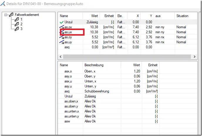Screen dimensions: 202x136
Task: Click the green checkmark beside Unzul
Action: (62, 22)
